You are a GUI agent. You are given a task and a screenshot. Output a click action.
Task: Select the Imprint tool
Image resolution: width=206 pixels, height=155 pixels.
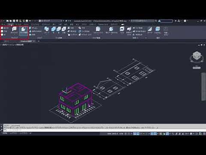[73, 34]
